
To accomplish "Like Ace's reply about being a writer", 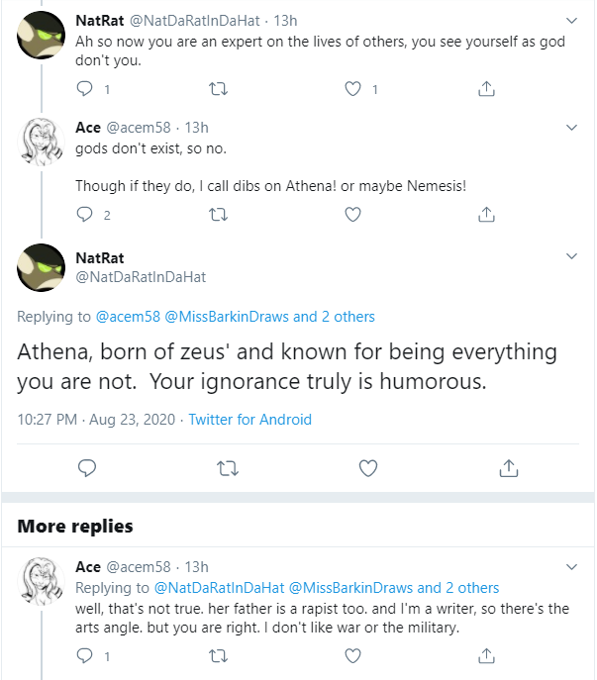I will pos(352,655).
